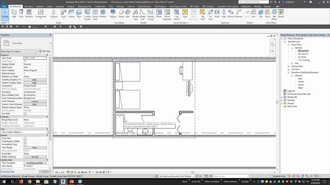Select the Tag Room tool
This screenshot has width=330, height=185.
coord(176,15)
